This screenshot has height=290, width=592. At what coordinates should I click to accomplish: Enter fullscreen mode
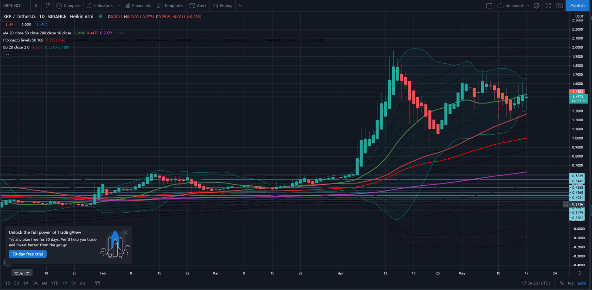(548, 6)
